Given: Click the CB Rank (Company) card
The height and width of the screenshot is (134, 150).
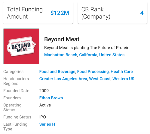Looking at the screenshot, I should click(112, 13).
